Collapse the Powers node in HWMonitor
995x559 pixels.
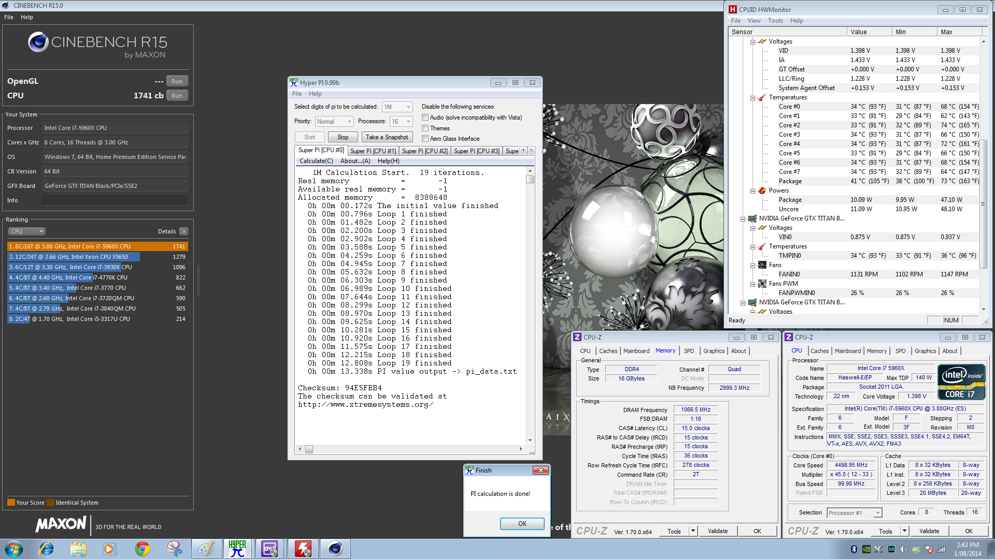point(752,190)
